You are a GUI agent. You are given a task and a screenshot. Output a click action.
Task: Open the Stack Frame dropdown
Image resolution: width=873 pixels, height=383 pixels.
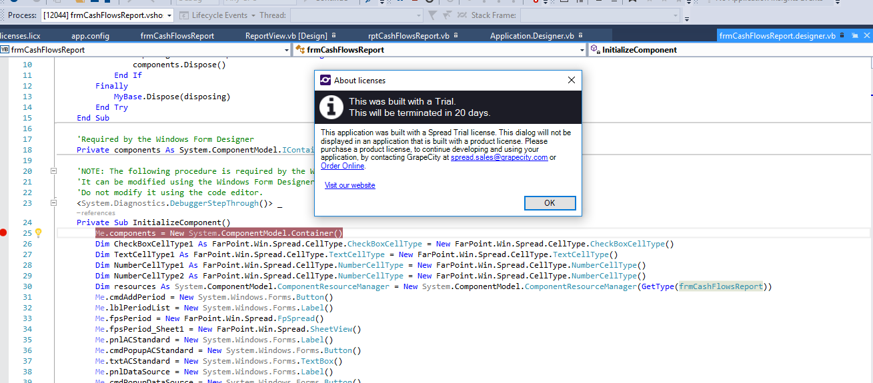coord(676,15)
